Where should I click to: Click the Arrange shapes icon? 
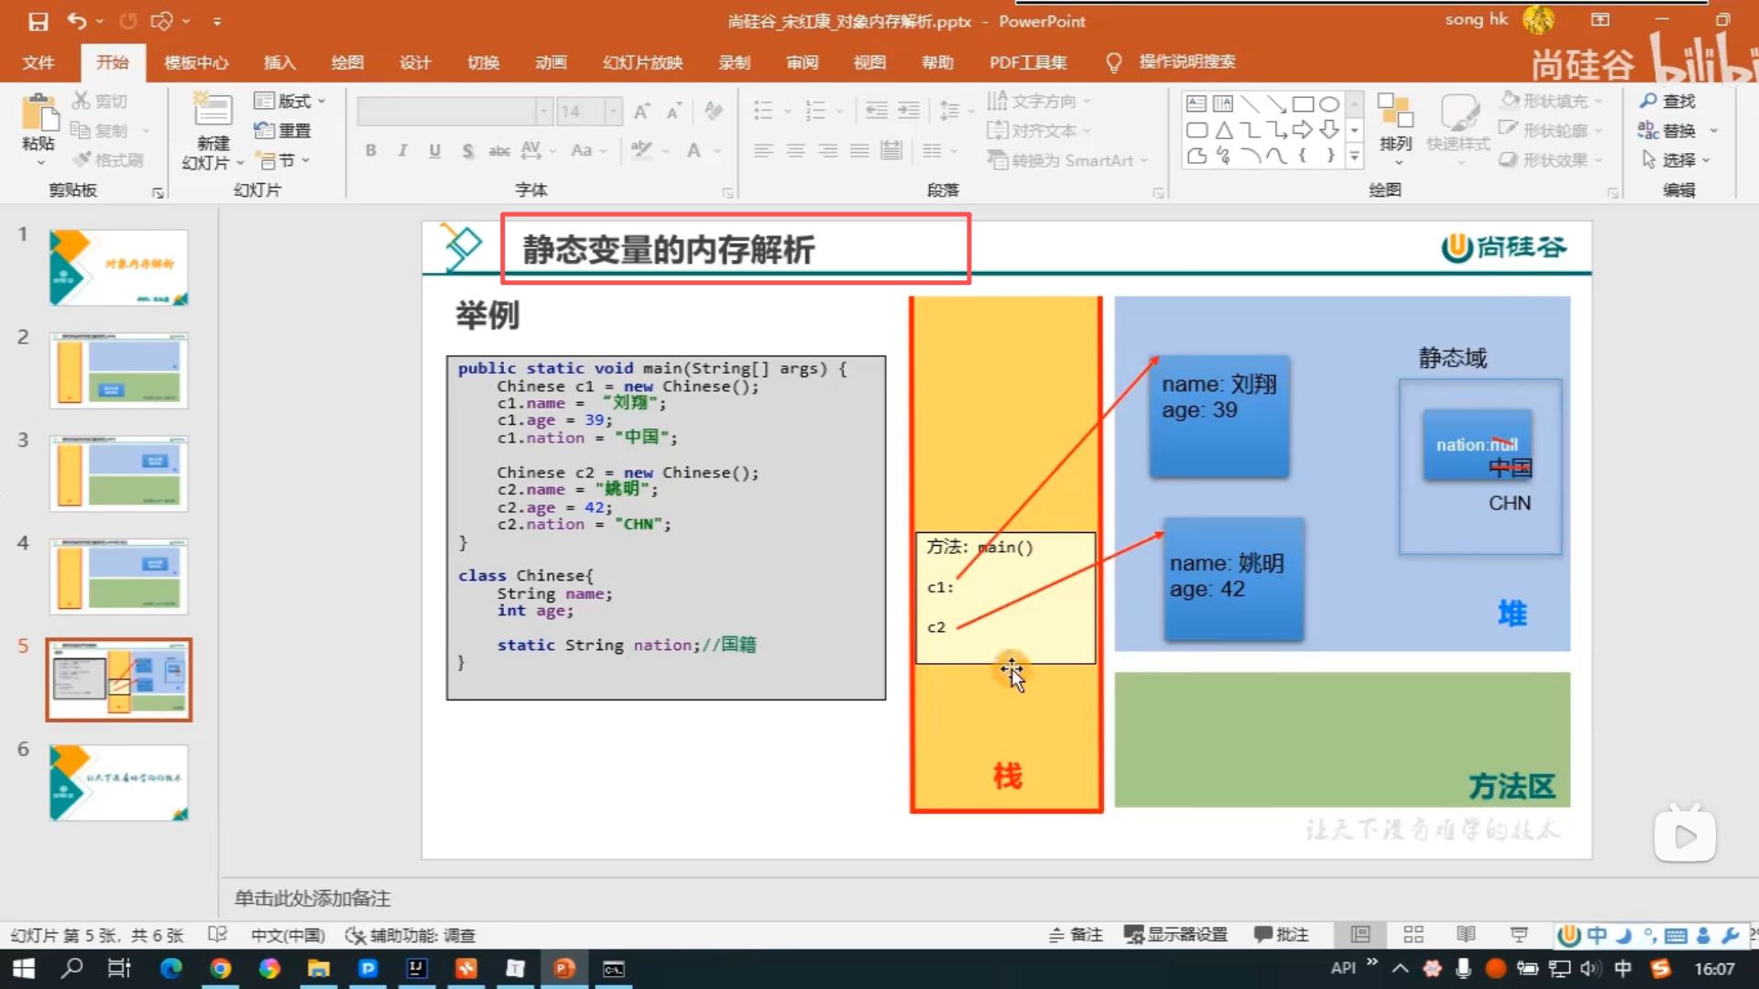point(1395,114)
